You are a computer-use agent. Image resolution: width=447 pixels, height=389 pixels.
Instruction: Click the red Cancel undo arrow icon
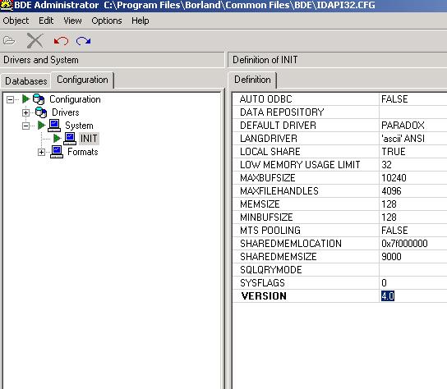pos(61,41)
